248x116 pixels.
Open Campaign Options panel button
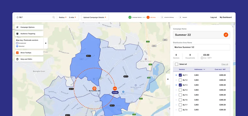click(x=29, y=27)
